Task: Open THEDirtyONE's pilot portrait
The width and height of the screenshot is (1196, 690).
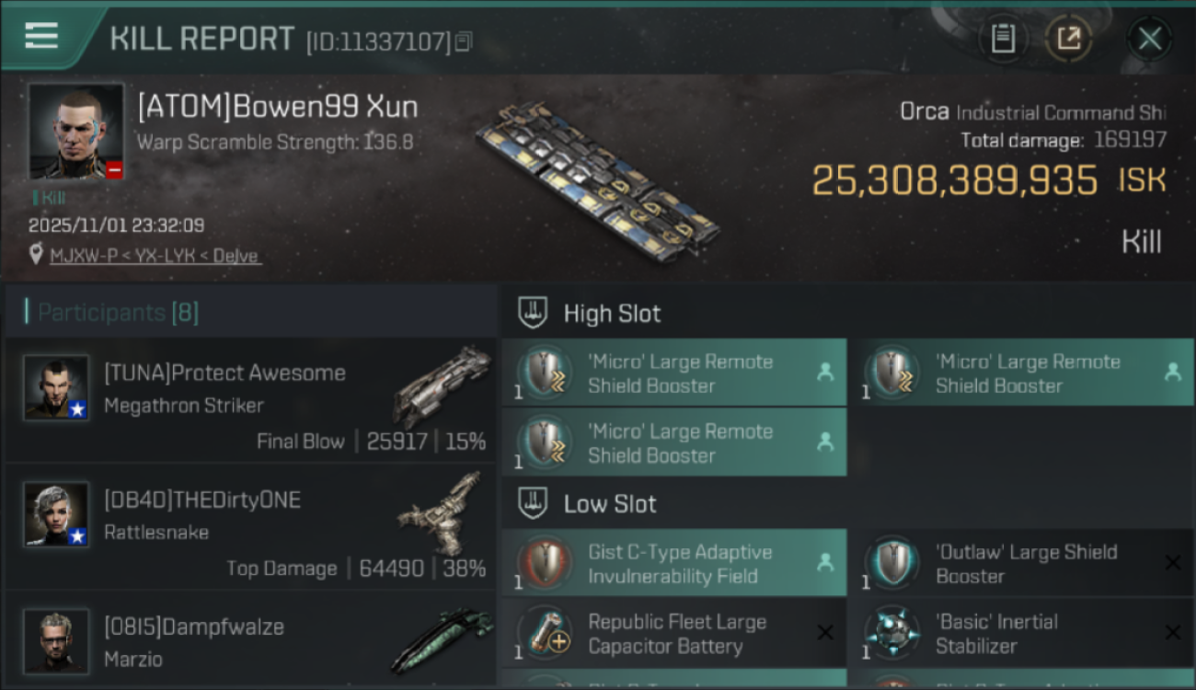Action: [x=56, y=514]
